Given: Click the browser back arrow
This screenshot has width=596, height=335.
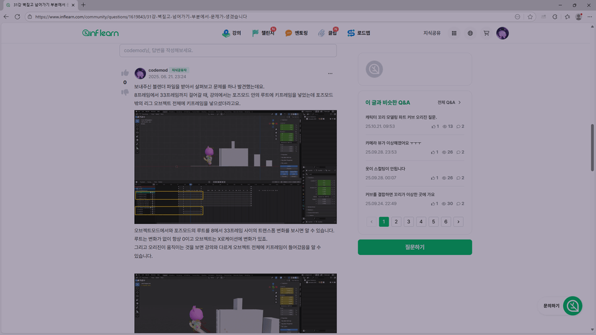Looking at the screenshot, I should [x=6, y=17].
